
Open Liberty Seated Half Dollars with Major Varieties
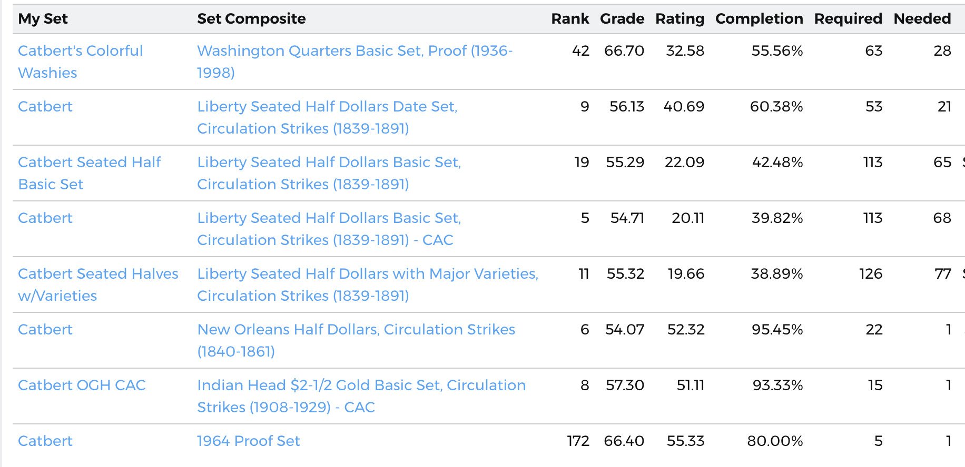click(x=368, y=285)
